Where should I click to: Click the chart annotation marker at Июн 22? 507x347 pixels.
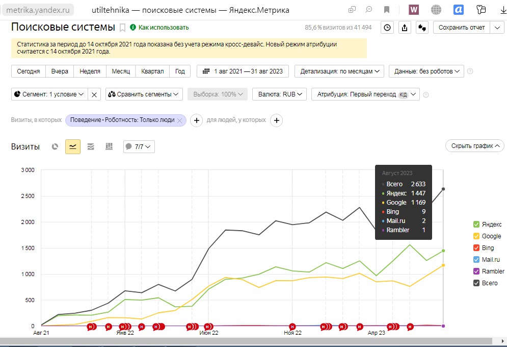click(x=208, y=327)
